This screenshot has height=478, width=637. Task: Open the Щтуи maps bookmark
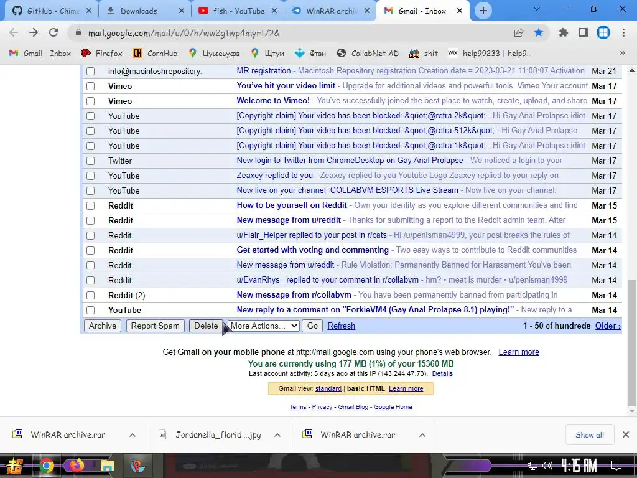(267, 54)
